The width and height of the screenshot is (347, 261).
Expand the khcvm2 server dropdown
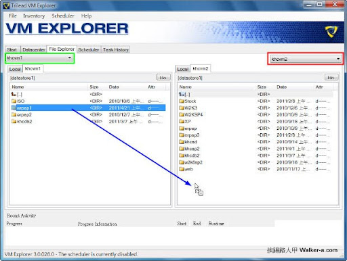pos(306,59)
